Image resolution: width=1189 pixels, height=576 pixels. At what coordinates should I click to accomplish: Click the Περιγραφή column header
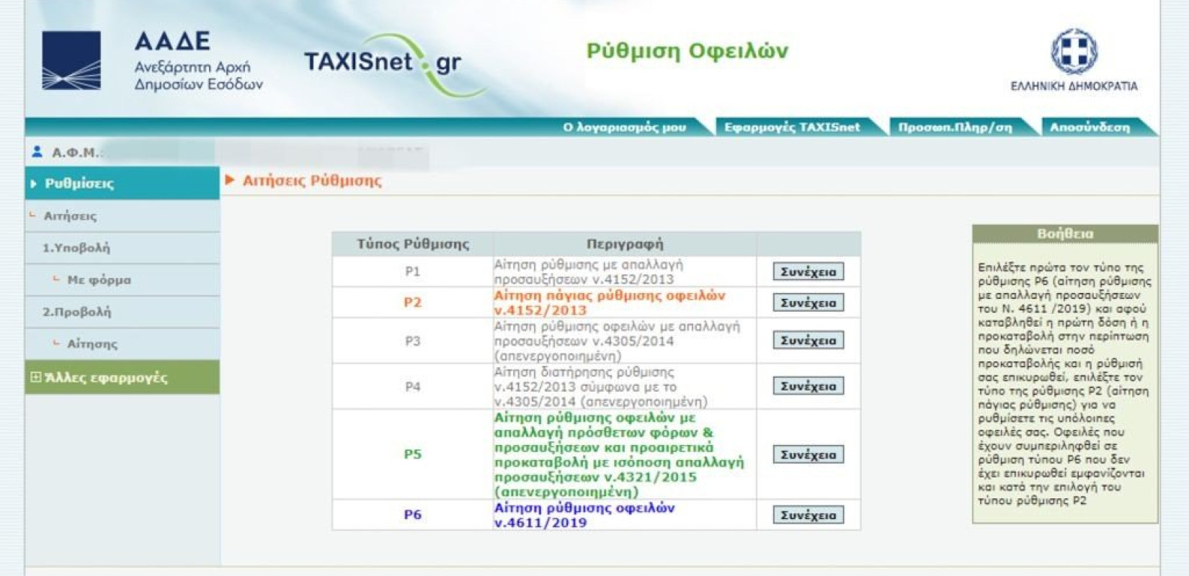pyautogui.click(x=625, y=244)
